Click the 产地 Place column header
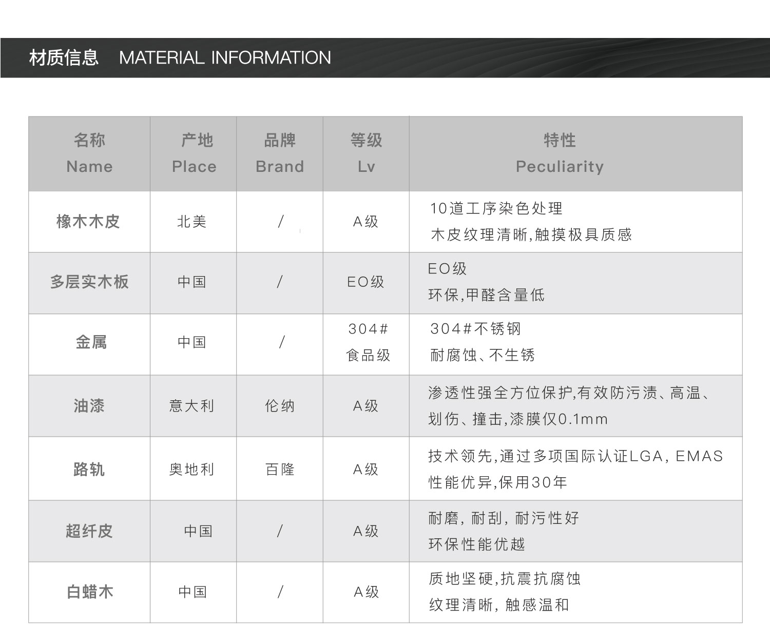The height and width of the screenshot is (625, 770). point(194,153)
